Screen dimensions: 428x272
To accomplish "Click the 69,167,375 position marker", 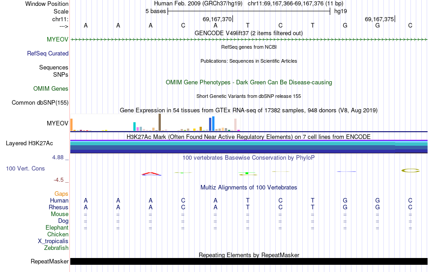I will click(379, 19).
